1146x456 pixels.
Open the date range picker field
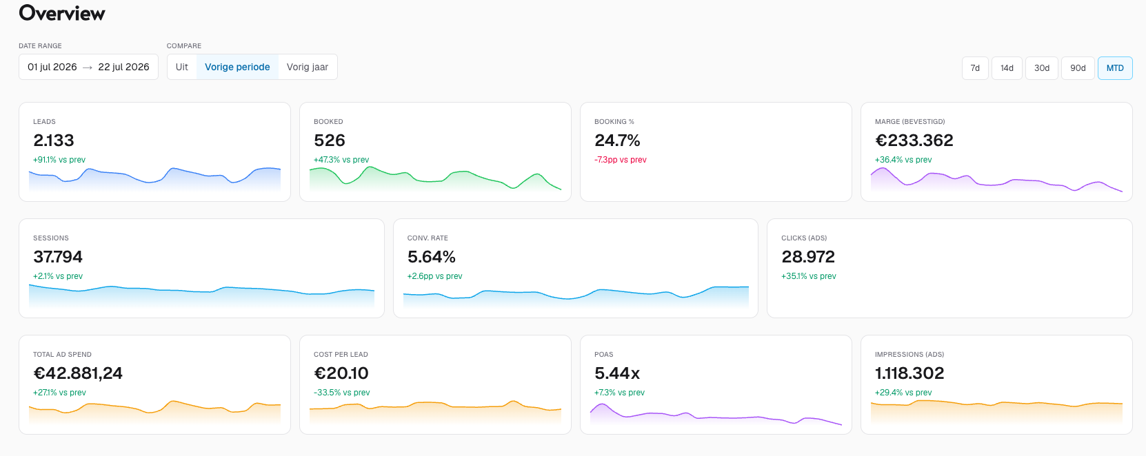(x=88, y=67)
